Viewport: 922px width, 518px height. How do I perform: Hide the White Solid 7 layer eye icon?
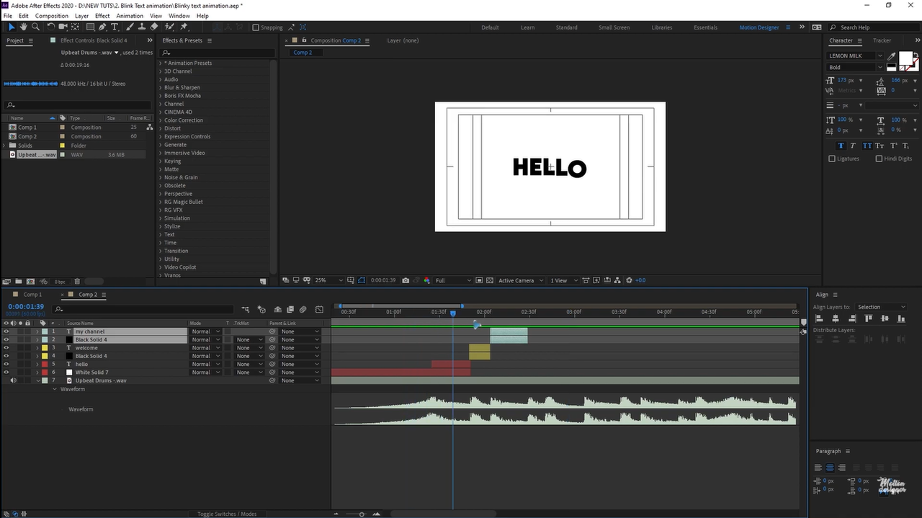[6, 372]
